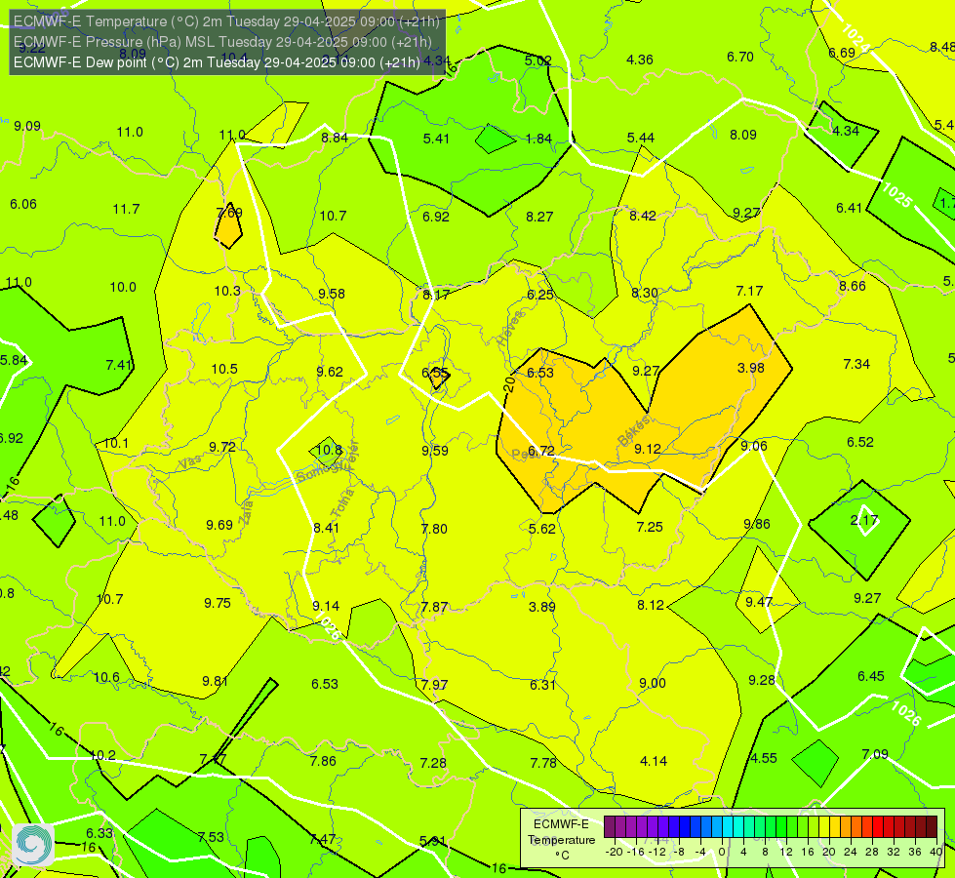
Task: Click the Pest county label
Action: tap(525, 454)
